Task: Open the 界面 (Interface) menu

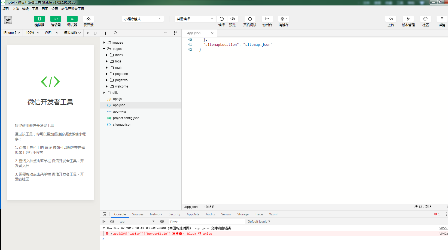Action: pos(45,9)
